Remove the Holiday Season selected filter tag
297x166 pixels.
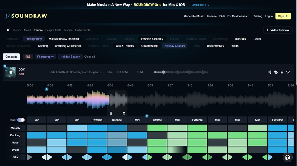[x=70, y=57]
